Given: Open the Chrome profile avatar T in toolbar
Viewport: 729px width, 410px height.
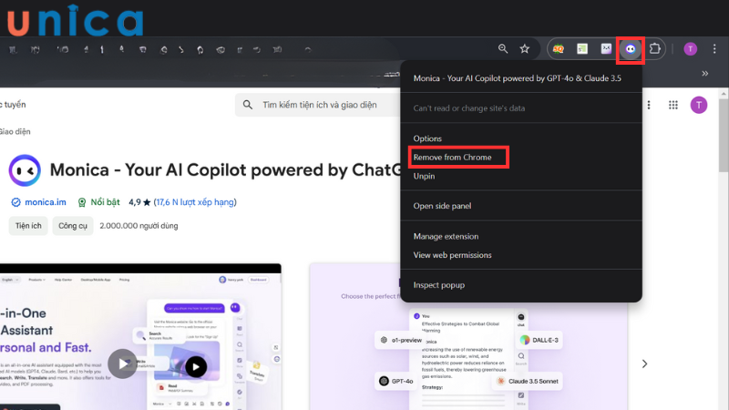Looking at the screenshot, I should pyautogui.click(x=691, y=49).
